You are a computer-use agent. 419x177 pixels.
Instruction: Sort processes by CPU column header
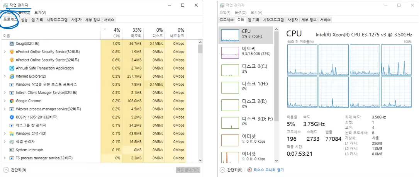112,32
